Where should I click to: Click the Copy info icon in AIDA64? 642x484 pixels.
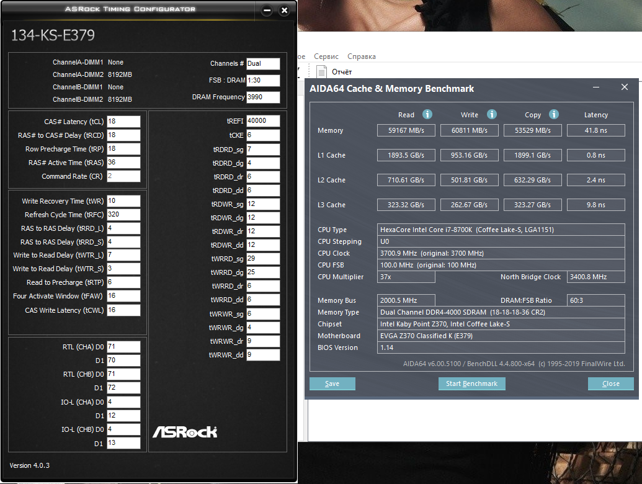tap(553, 114)
